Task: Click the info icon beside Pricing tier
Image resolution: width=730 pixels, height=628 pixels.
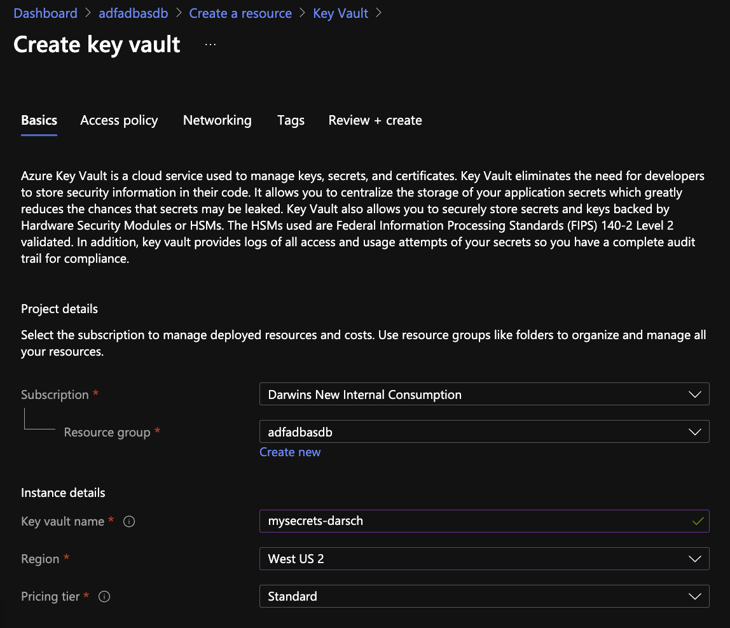Action: tap(104, 596)
